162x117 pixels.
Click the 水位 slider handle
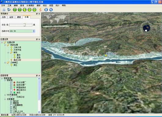24,25
